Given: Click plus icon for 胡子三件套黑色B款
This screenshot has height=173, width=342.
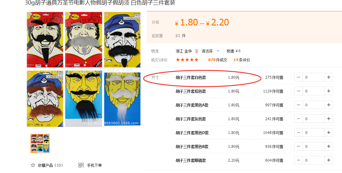Looking at the screenshot, I should [328, 147].
